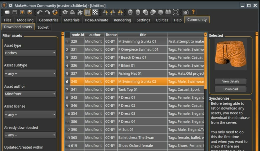Select the highlighted M Swimming trunks 02 row
The width and height of the screenshot is (260, 151).
click(137, 82)
